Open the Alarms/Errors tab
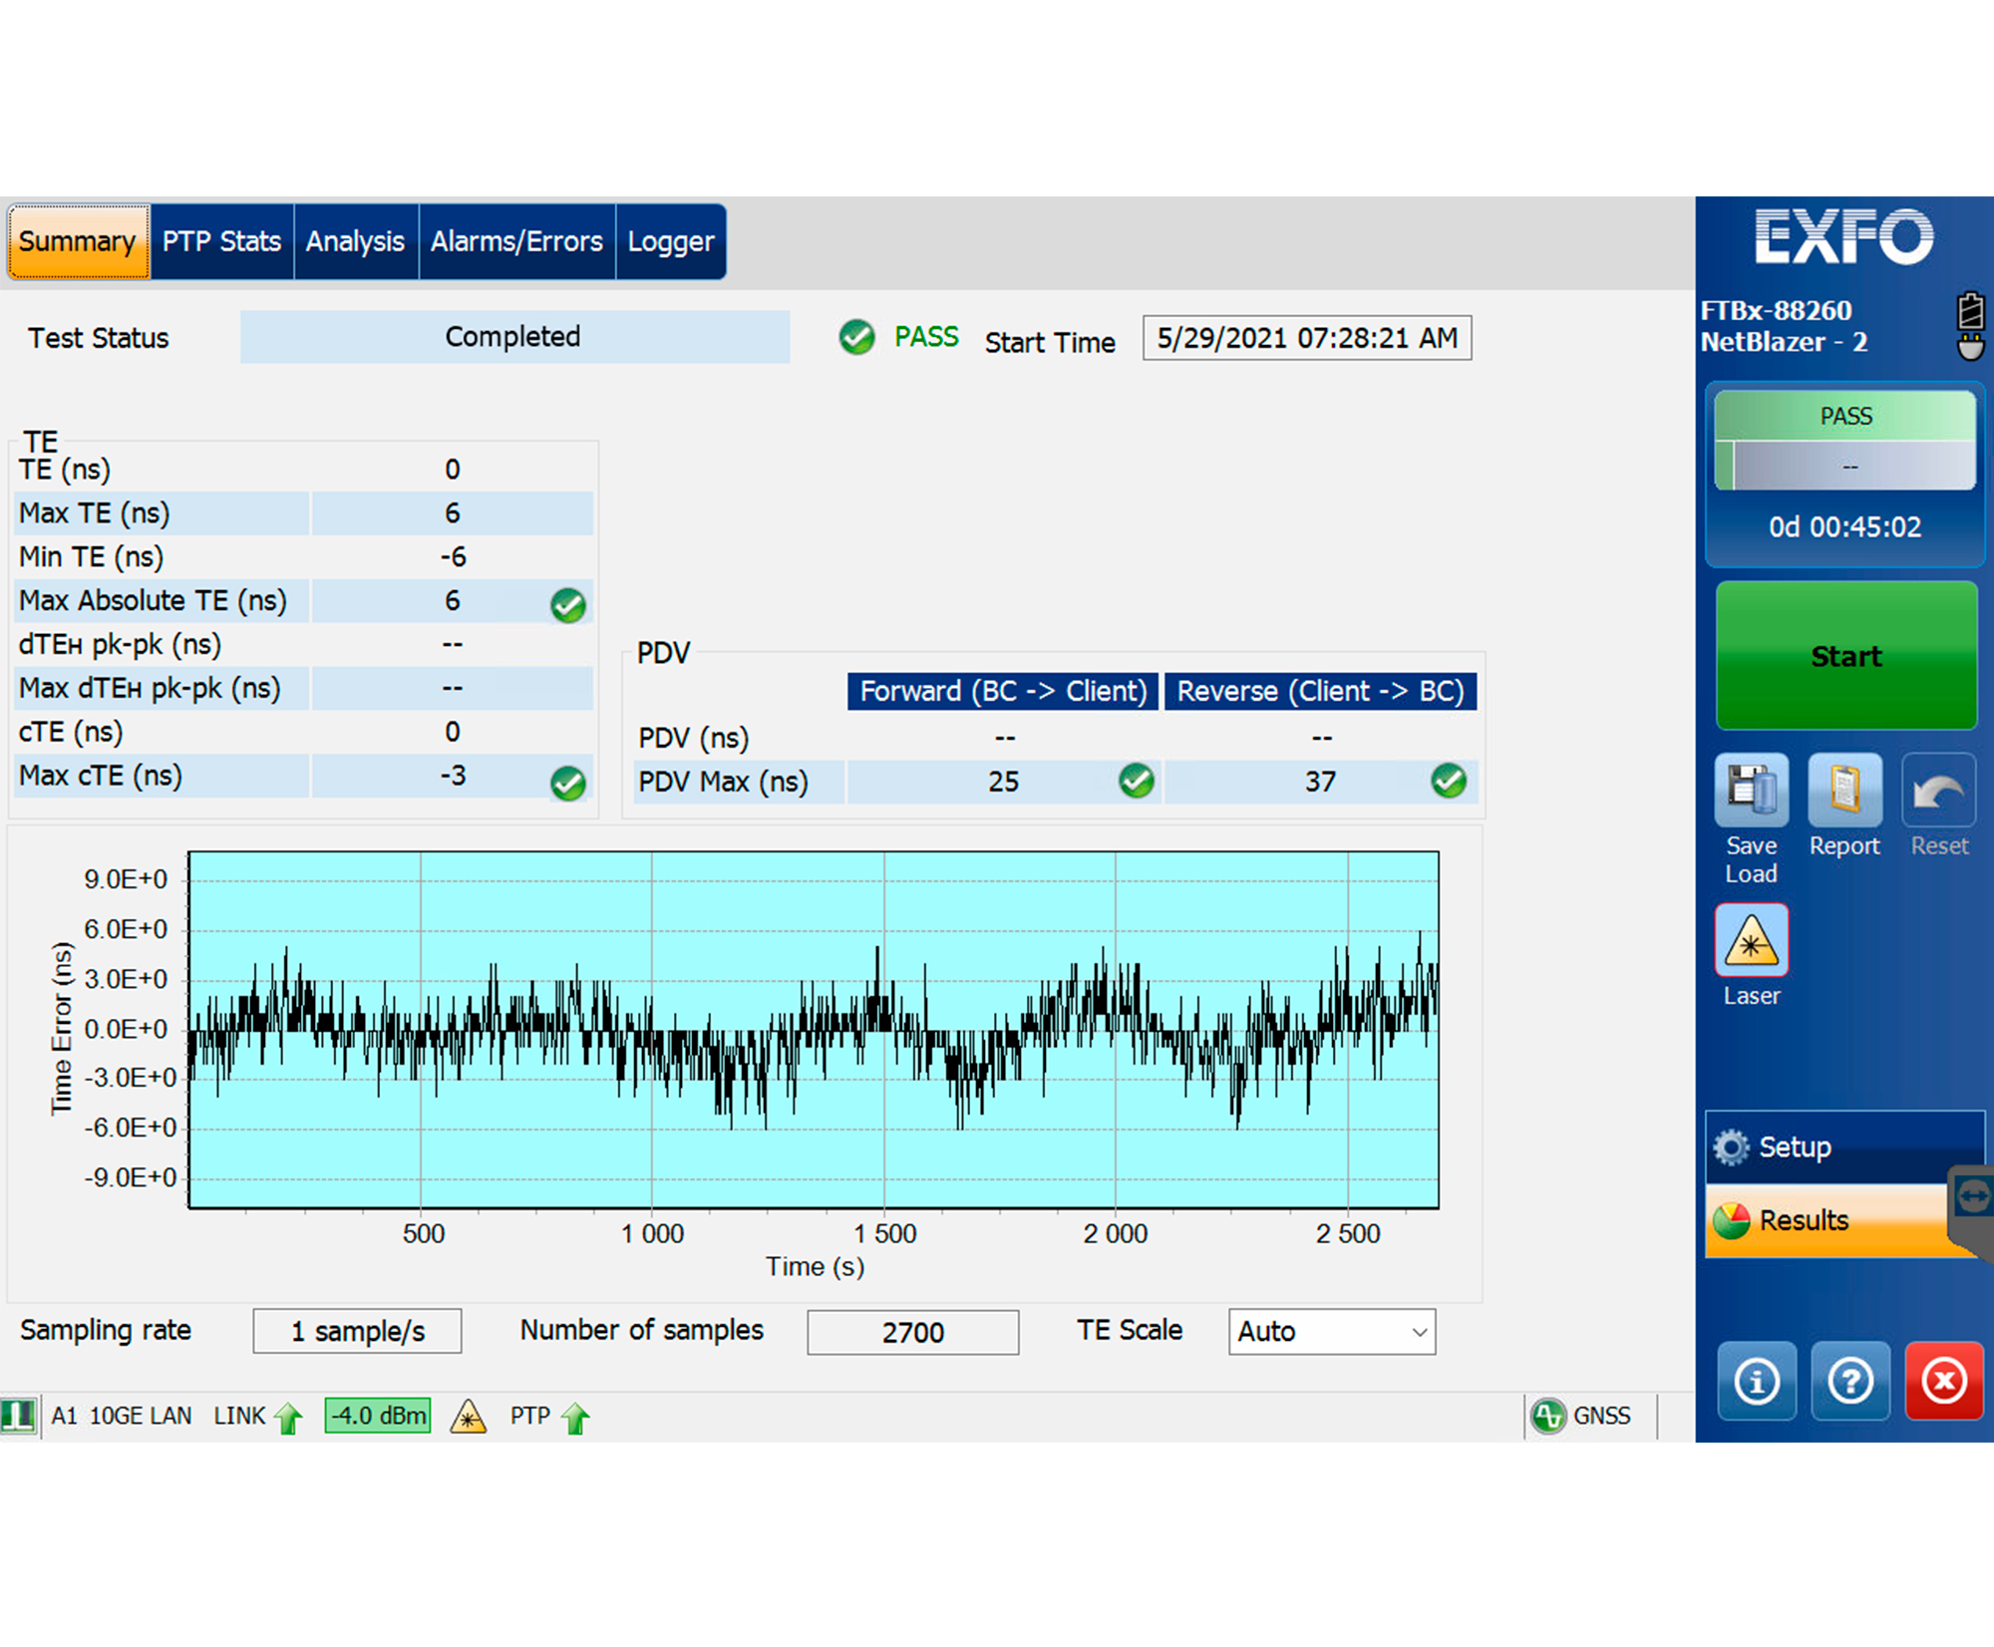The image size is (1994, 1647). tap(515, 241)
